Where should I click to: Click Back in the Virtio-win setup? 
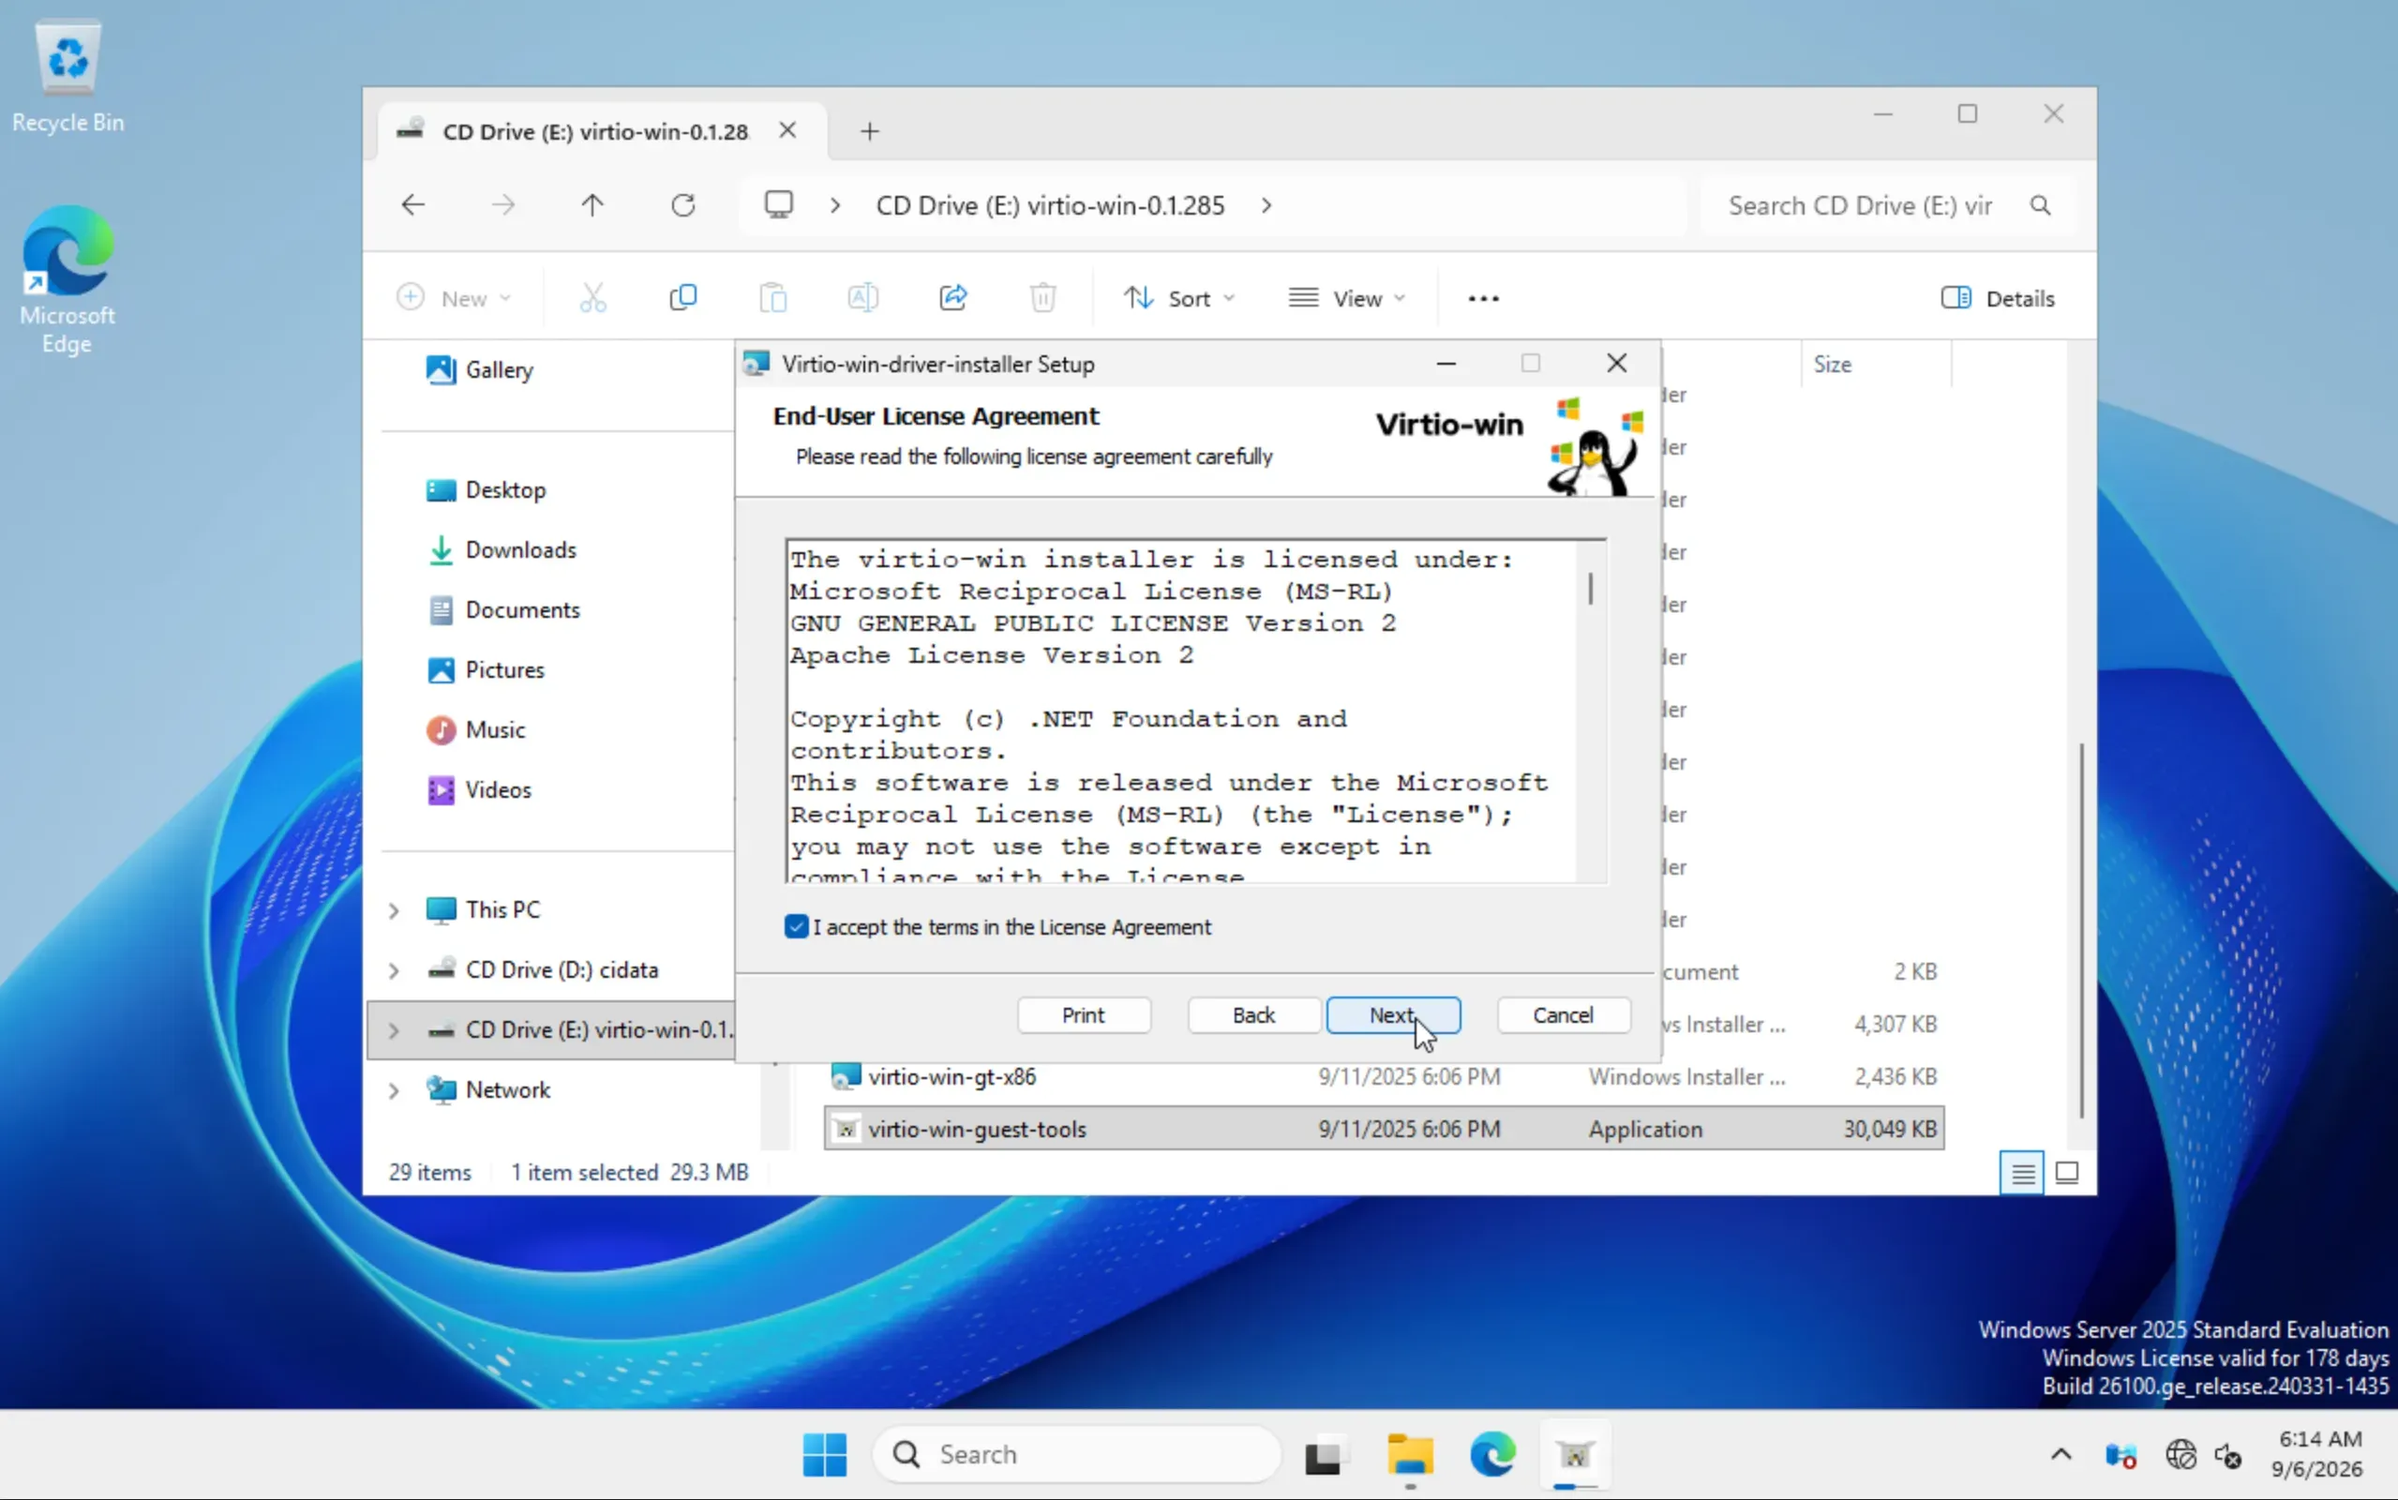tap(1253, 1015)
